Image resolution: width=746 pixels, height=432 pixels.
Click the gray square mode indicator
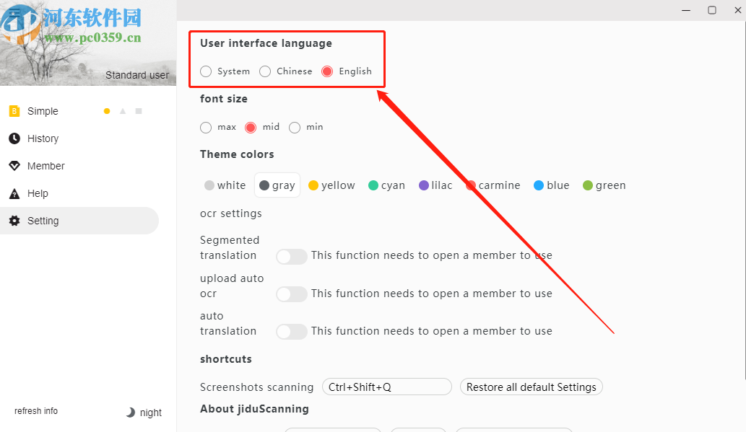coord(139,111)
